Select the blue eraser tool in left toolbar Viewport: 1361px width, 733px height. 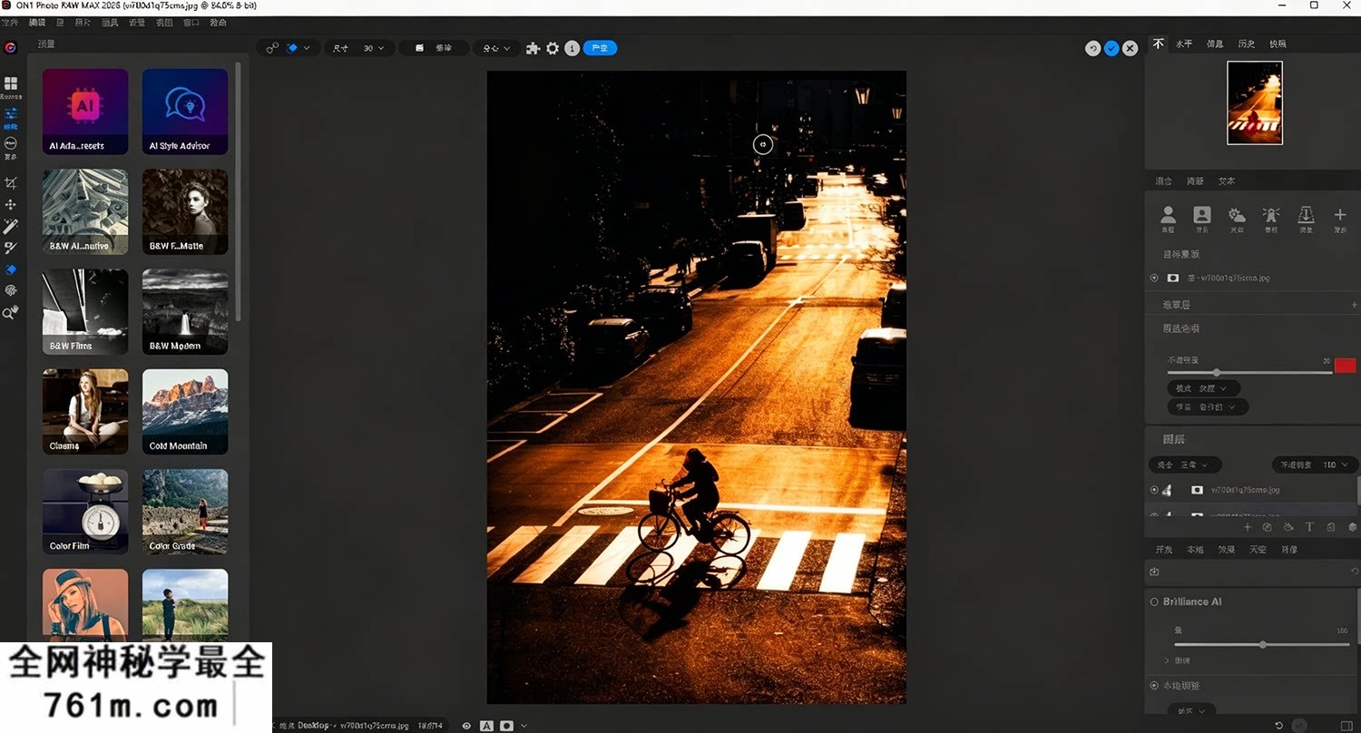[11, 269]
